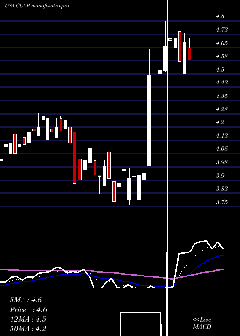This screenshot has width=240, height=336.
Task: Click the 3.98 price axis label
Action: [222, 162]
